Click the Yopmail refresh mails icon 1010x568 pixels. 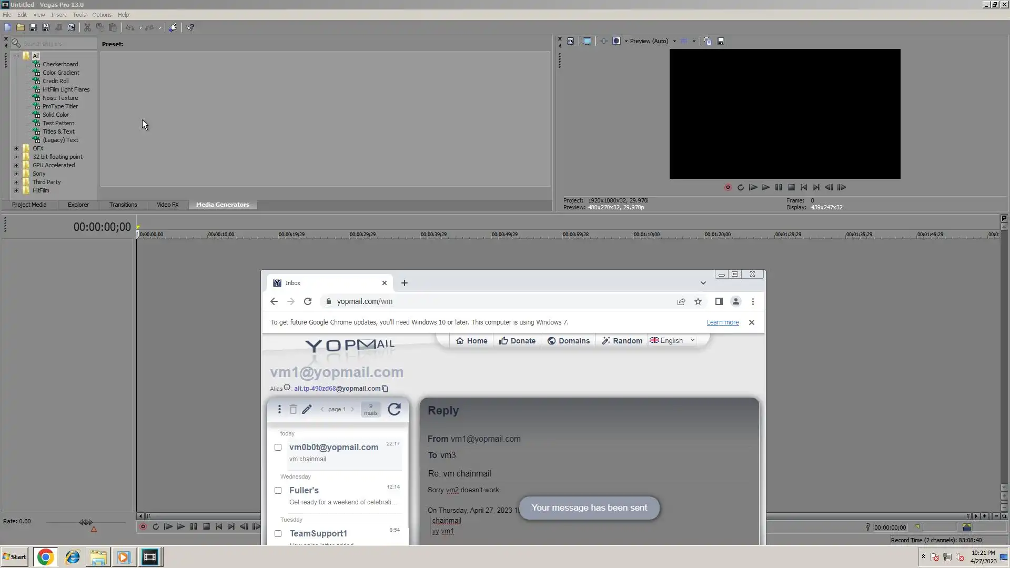coord(394,409)
